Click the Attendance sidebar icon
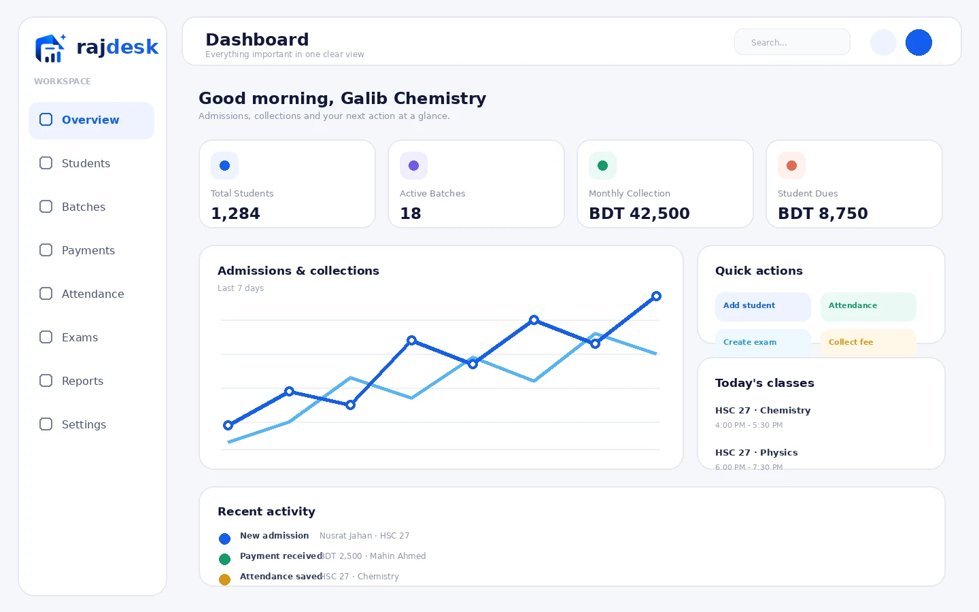 tap(46, 294)
